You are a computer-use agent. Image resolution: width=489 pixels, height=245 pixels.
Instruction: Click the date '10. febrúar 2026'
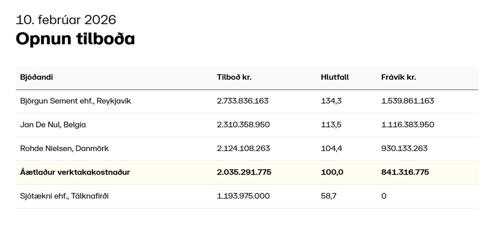tap(66, 20)
